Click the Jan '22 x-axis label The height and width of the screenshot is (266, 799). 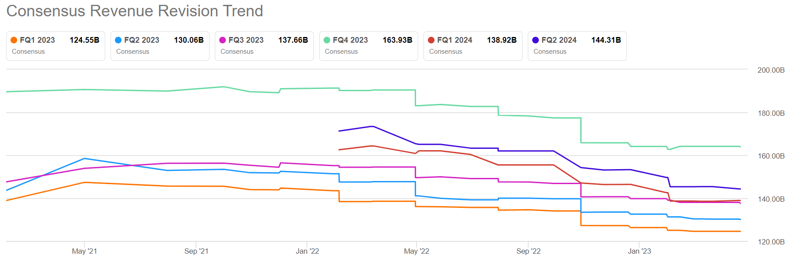pyautogui.click(x=307, y=251)
